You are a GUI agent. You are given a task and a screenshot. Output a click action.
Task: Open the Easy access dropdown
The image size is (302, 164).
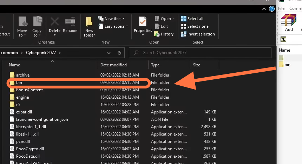[113, 26]
